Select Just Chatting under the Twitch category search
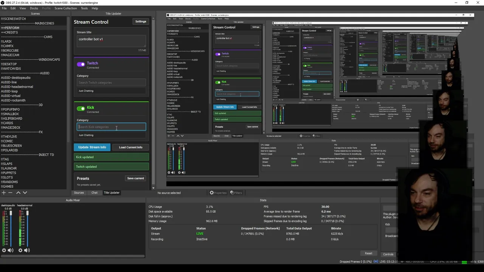 click(112, 91)
